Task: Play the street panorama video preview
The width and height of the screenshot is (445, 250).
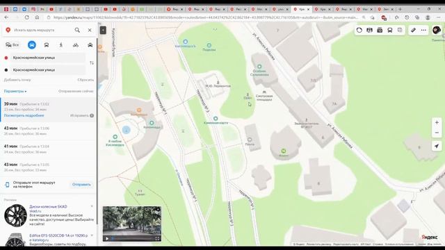Action: (107, 238)
